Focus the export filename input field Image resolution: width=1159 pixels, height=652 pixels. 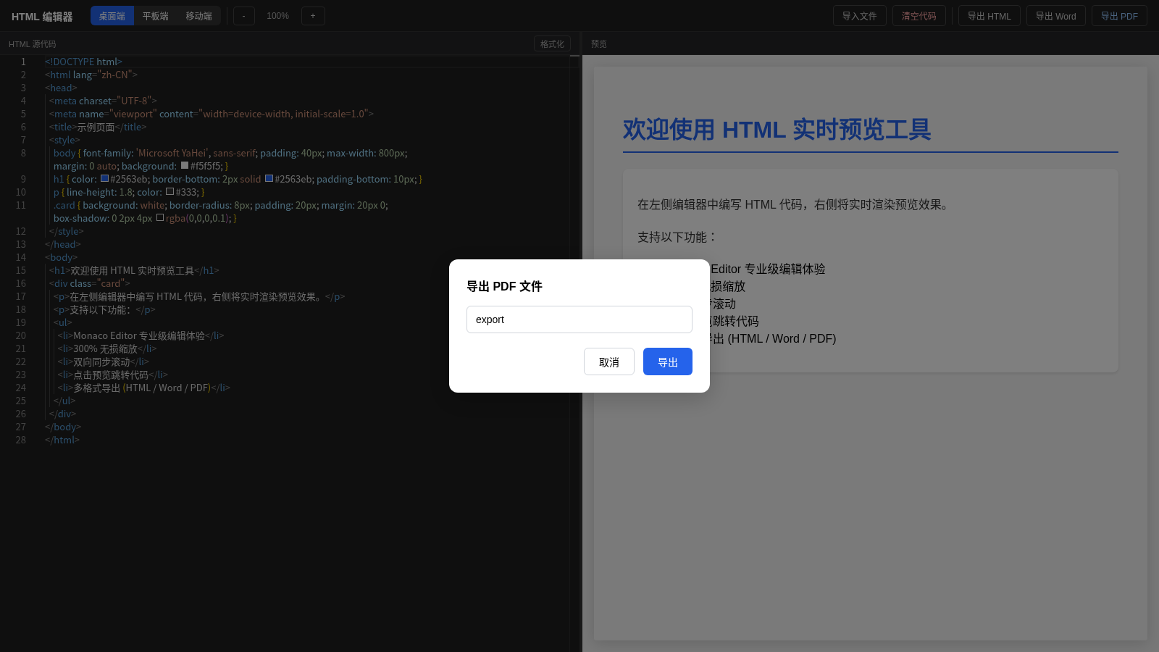click(579, 319)
